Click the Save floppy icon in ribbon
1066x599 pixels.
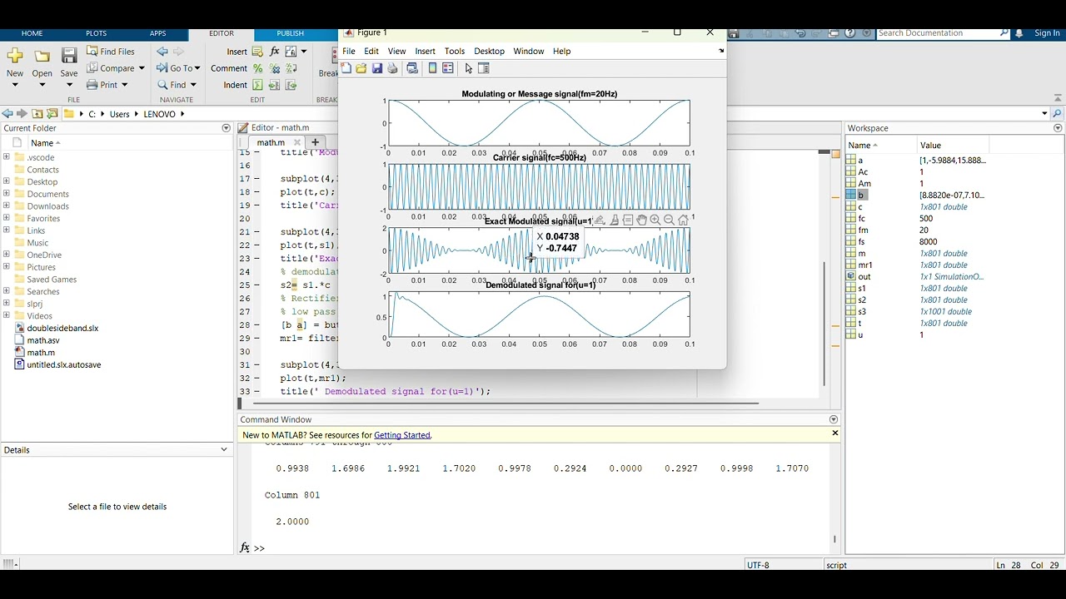point(69,56)
